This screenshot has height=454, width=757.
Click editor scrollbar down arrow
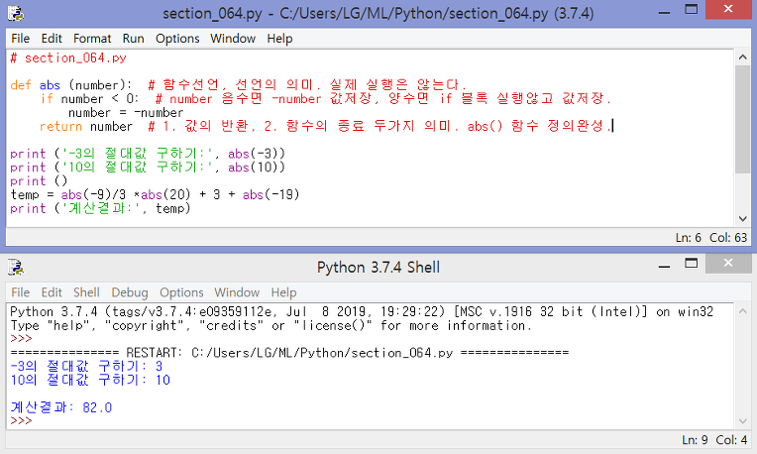pyautogui.click(x=743, y=219)
